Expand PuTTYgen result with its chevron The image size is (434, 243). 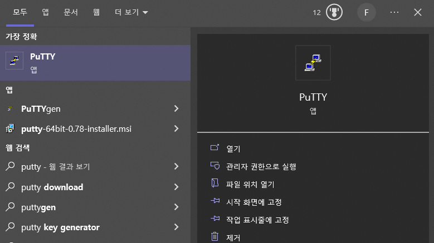(176, 108)
